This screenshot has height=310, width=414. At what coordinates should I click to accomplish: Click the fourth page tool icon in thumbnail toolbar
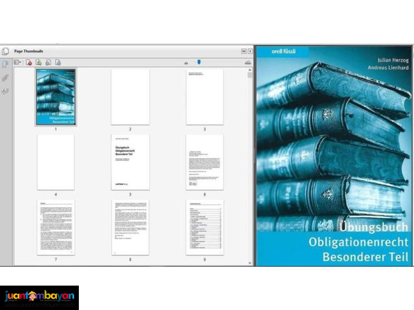pos(58,63)
